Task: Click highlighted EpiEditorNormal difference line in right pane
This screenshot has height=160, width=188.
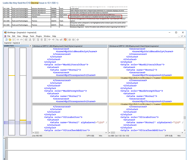Action: point(146,78)
